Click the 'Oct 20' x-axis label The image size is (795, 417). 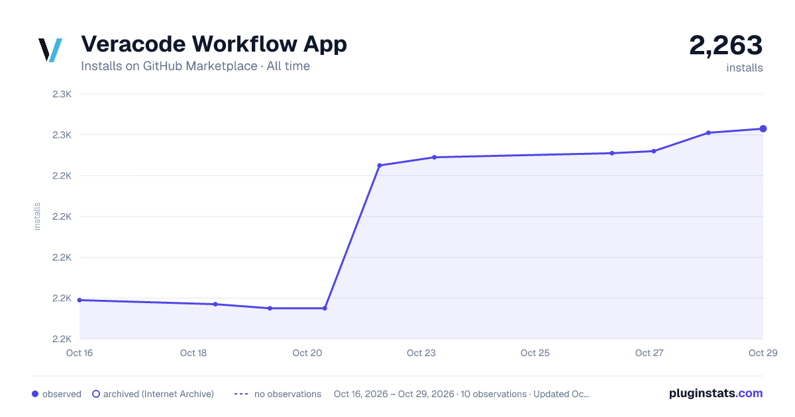tap(307, 353)
